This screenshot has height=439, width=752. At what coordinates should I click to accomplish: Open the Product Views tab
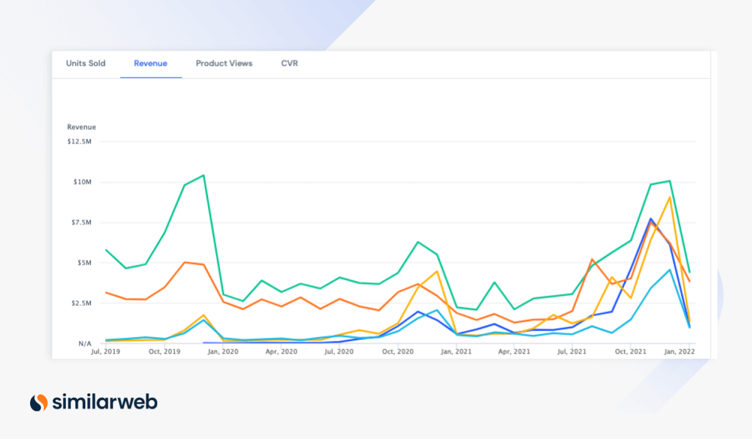coord(224,63)
